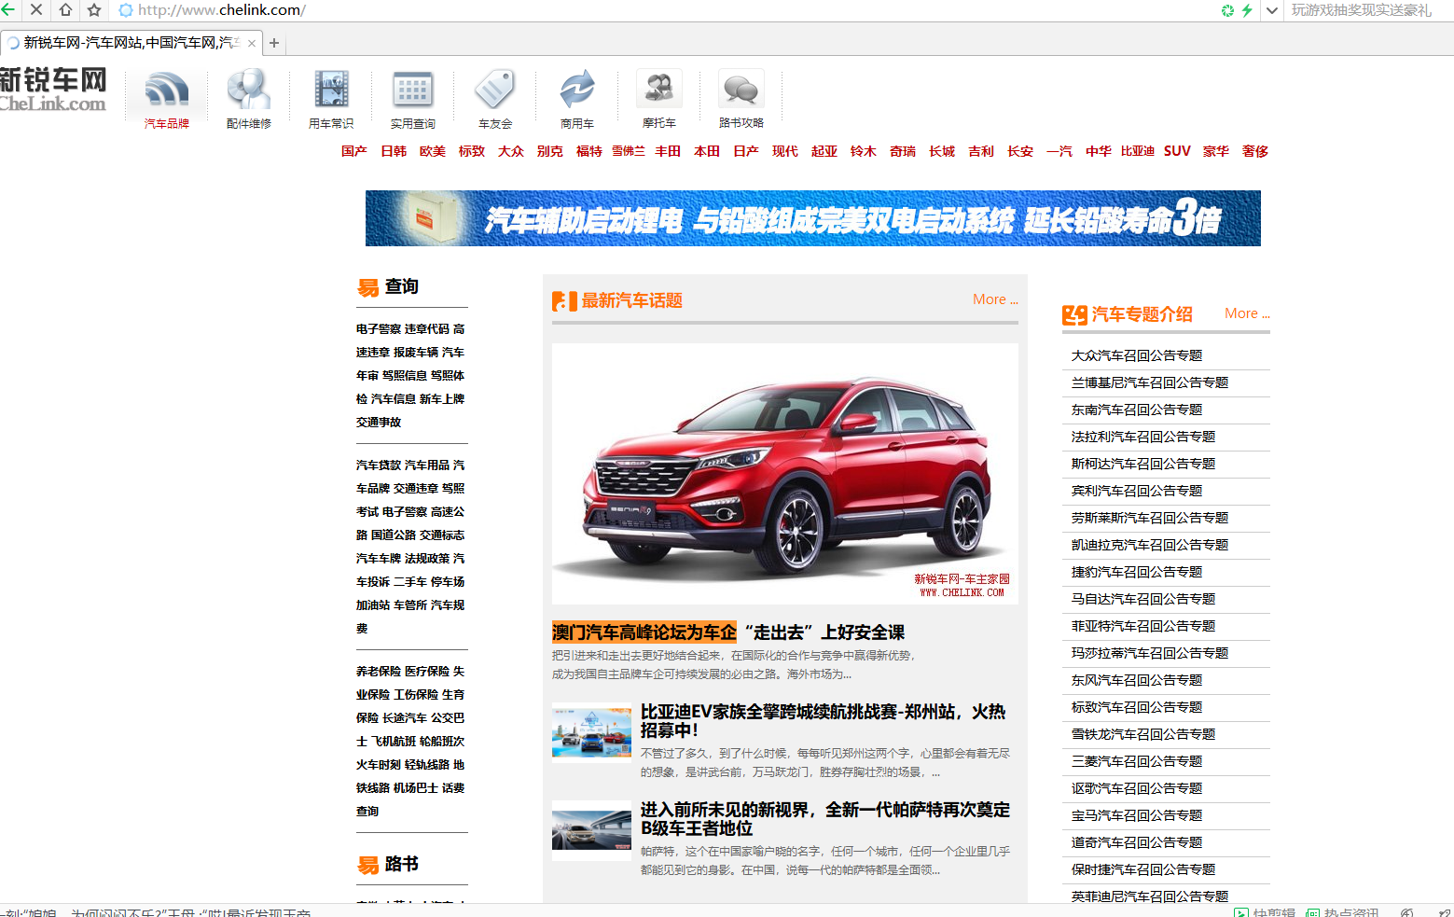Open the red SUV featured image
The width and height of the screenshot is (1454, 917).
pos(785,474)
